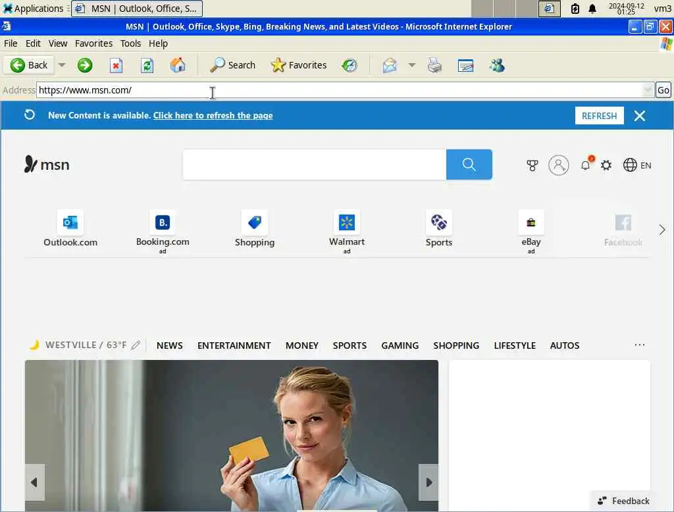Open MSN settings gear
The image size is (674, 512).
coord(606,165)
